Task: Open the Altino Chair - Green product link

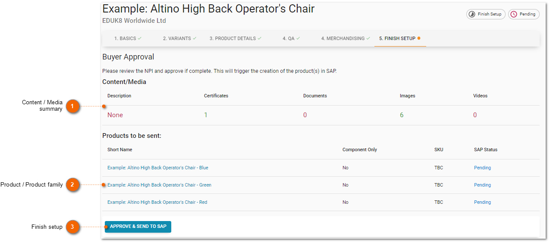Action: coord(159,185)
